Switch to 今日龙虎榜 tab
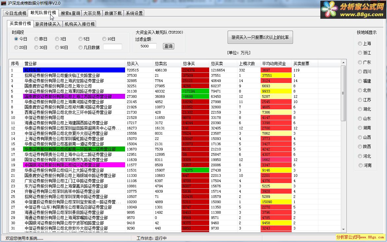This screenshot has height=242, width=387. 16,13
